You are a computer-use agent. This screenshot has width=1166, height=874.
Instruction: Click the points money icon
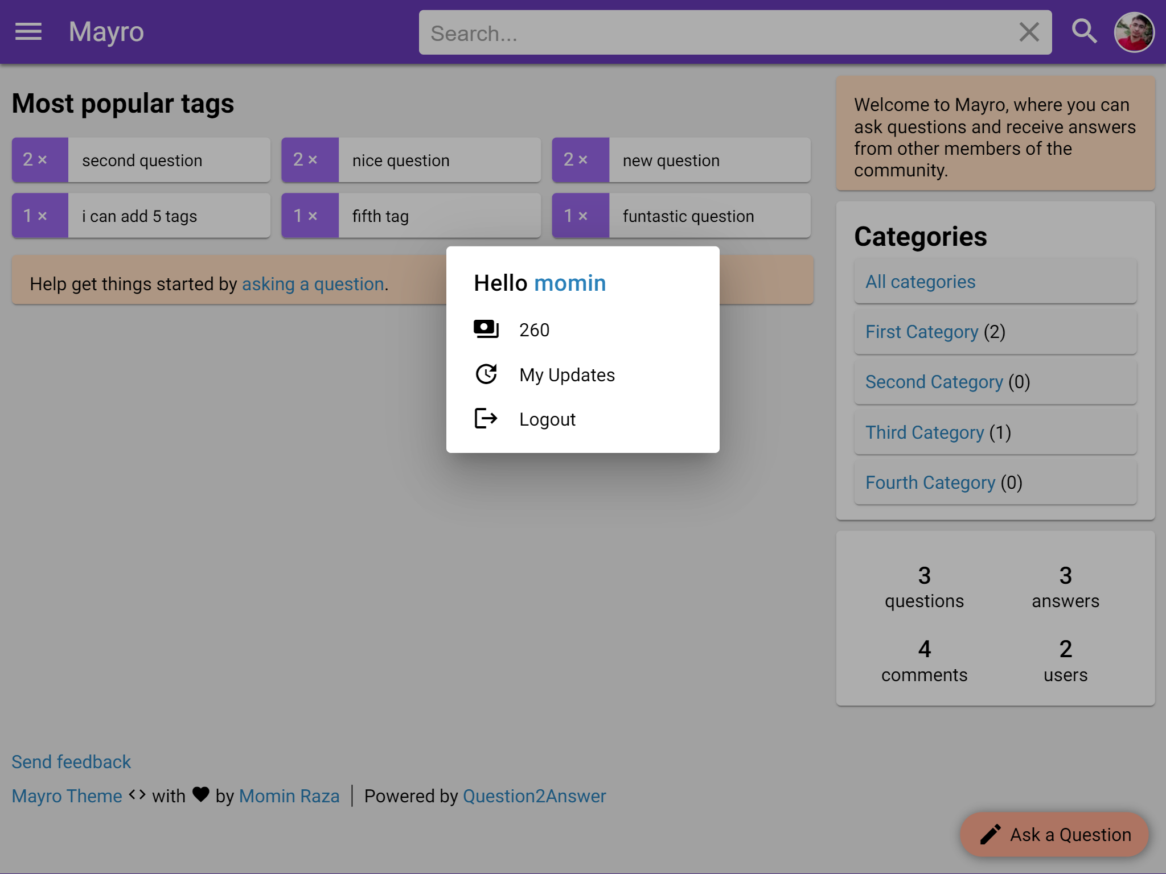coord(486,329)
